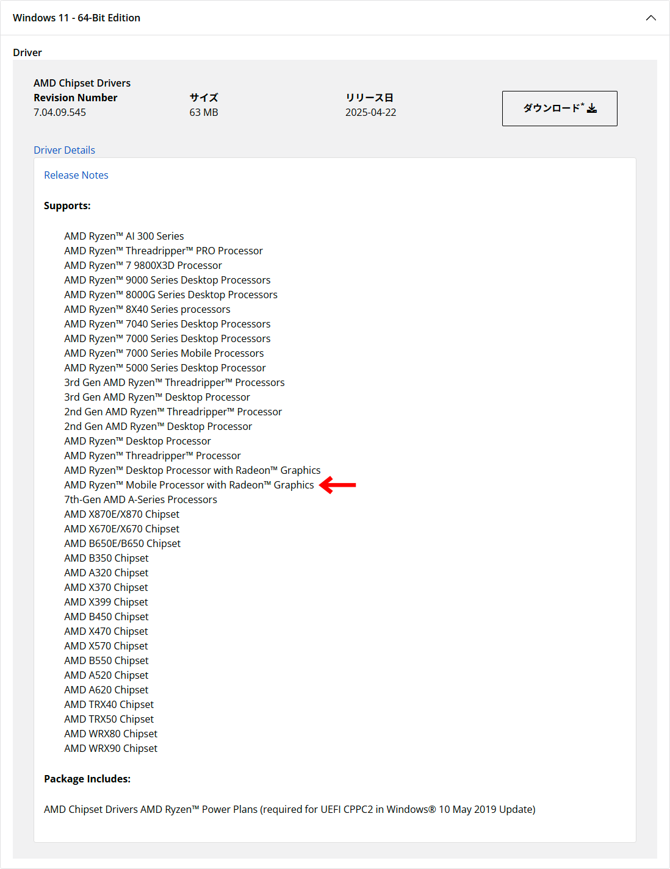Toggle the Driver Details link

point(64,150)
